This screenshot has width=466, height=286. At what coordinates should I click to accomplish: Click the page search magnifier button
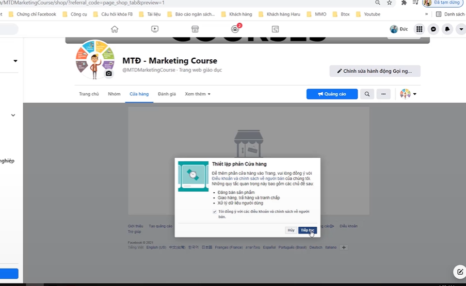pos(367,94)
